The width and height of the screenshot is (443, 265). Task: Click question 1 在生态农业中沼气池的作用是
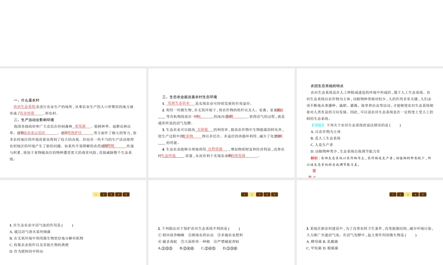tap(41, 225)
